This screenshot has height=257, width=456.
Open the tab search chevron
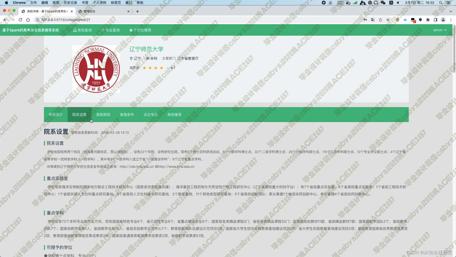click(x=451, y=11)
